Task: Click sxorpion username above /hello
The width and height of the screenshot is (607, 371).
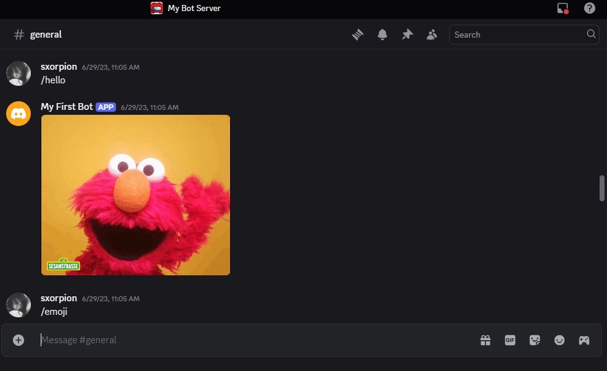Action: click(x=59, y=67)
